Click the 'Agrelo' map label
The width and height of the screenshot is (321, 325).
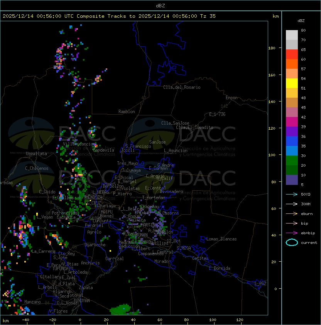point(94,232)
